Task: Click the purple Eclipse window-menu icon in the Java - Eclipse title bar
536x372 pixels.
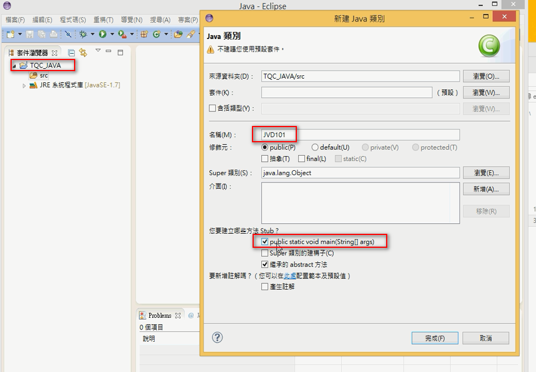Action: click(7, 5)
